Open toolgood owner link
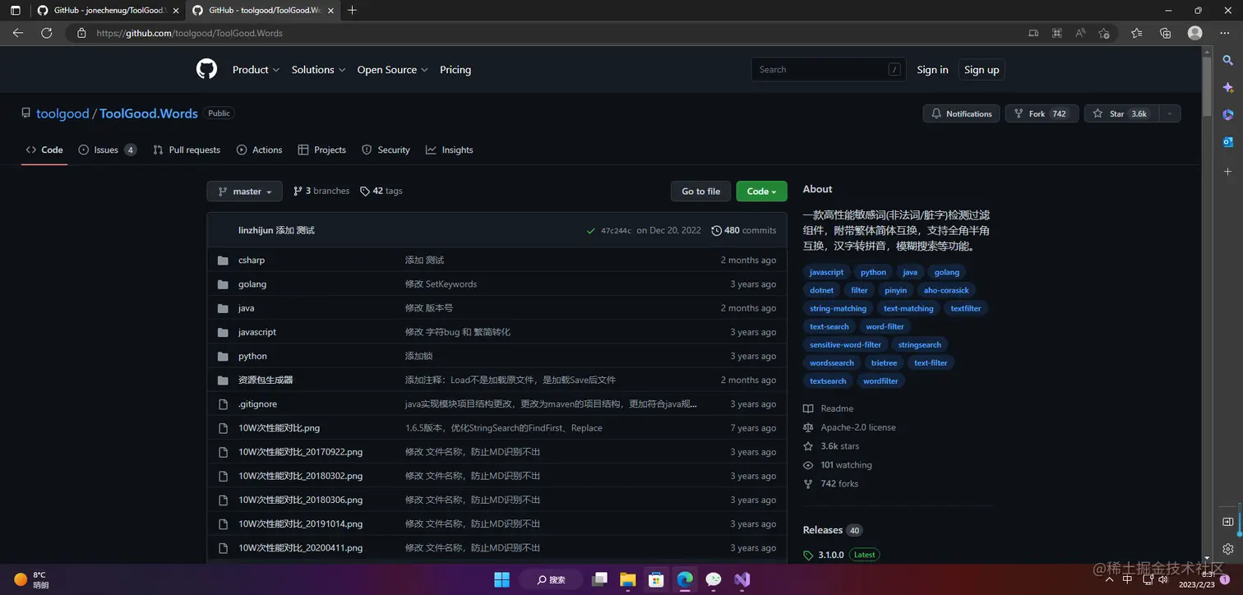 tap(62, 113)
